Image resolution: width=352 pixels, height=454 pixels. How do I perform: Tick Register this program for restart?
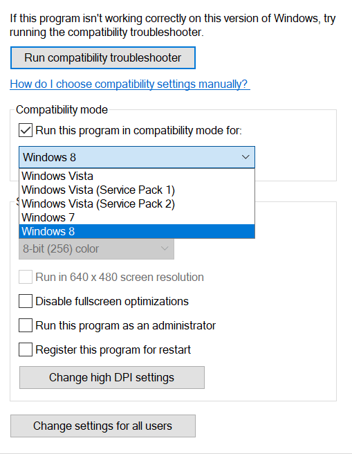coord(26,349)
